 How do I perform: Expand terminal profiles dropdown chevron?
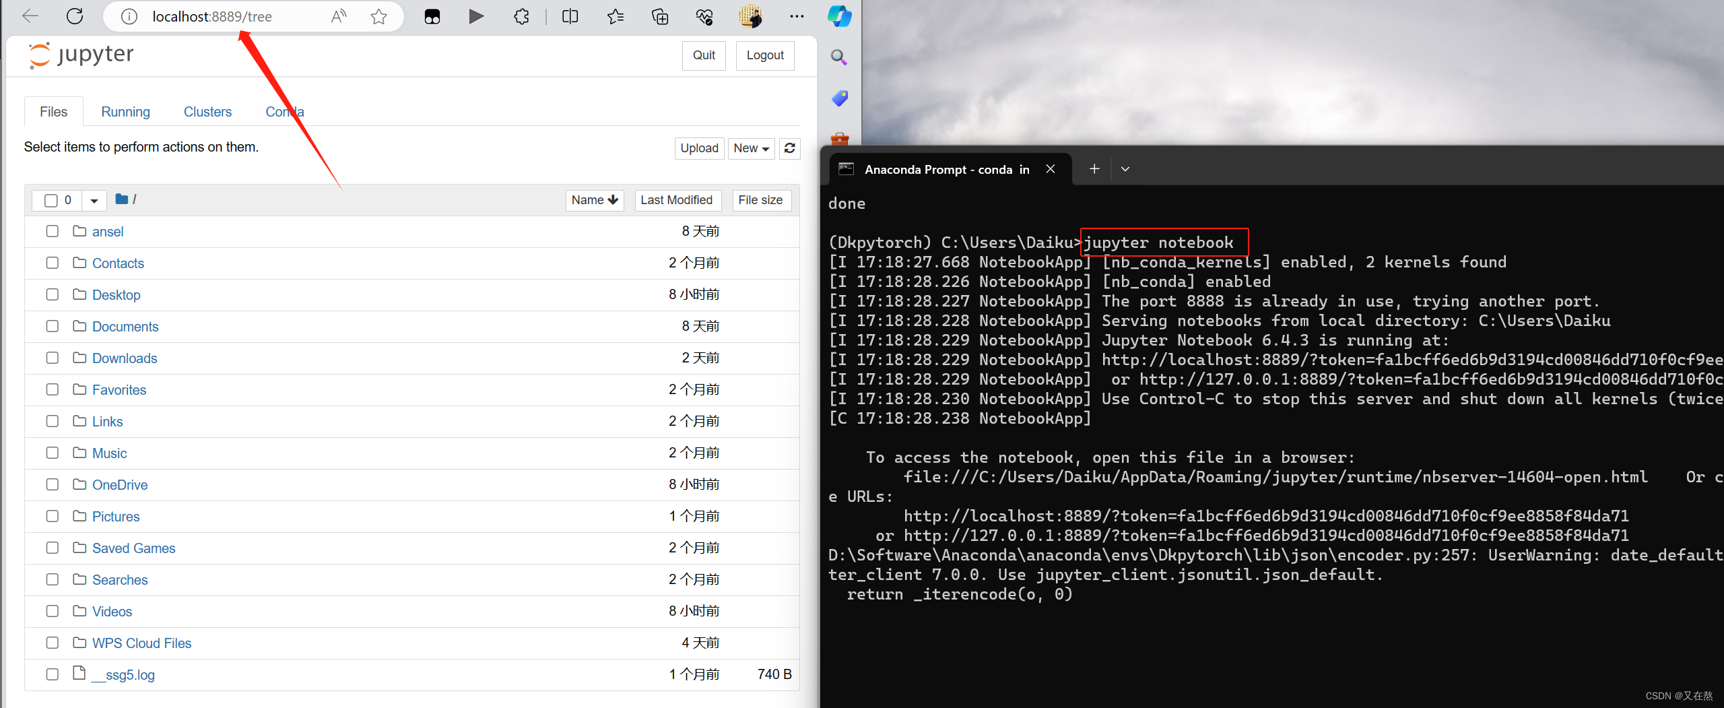(1125, 169)
